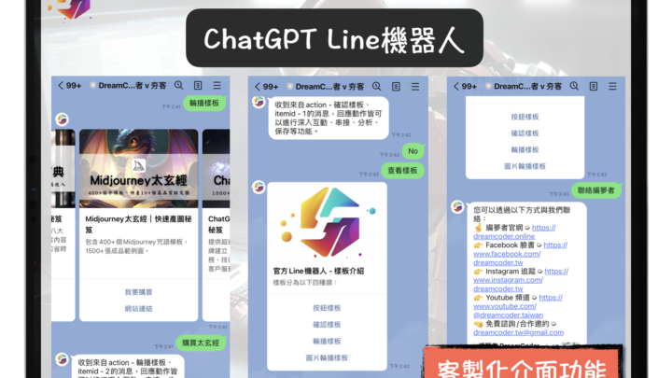Choose 輪播樣板 in the right chat's top card
Viewport: 672px width, 378px height.
point(525,149)
